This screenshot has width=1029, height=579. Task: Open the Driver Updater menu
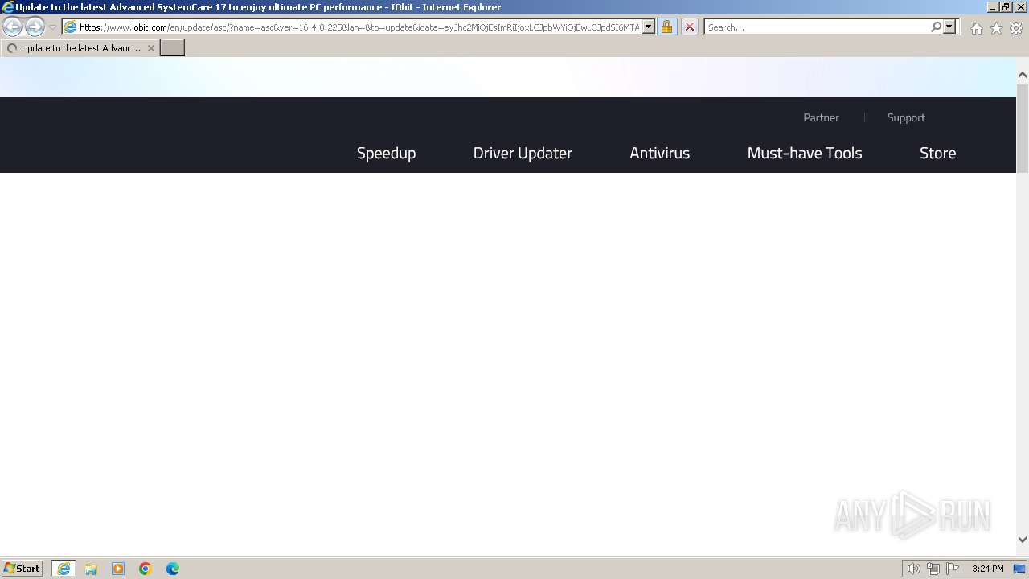(x=523, y=153)
